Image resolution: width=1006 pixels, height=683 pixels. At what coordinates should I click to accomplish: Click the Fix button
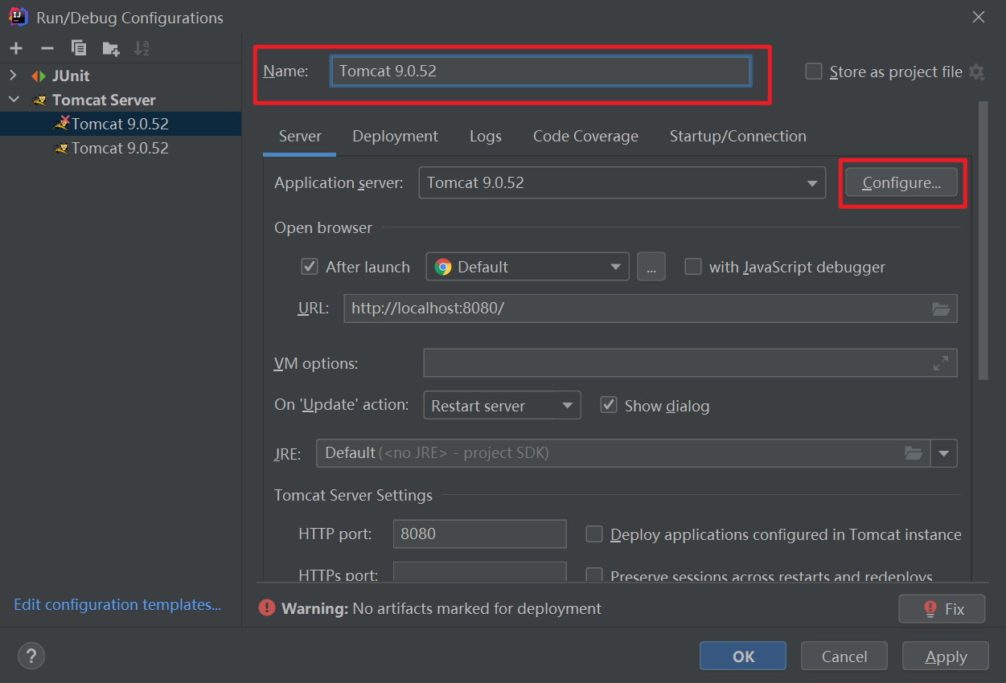click(x=942, y=608)
